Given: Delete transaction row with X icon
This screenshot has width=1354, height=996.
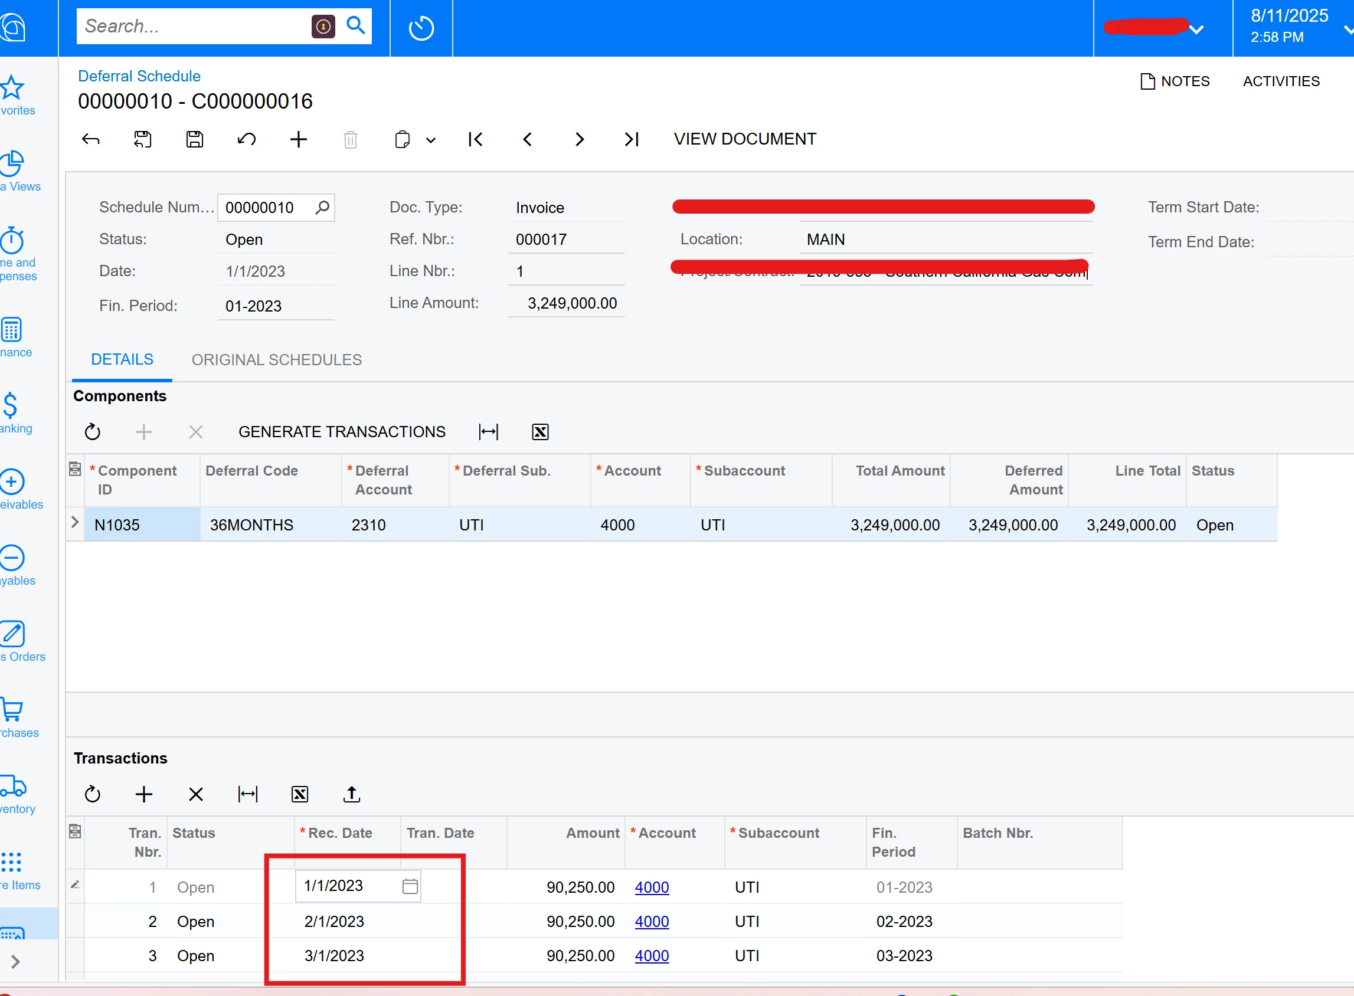Looking at the screenshot, I should click(x=195, y=794).
